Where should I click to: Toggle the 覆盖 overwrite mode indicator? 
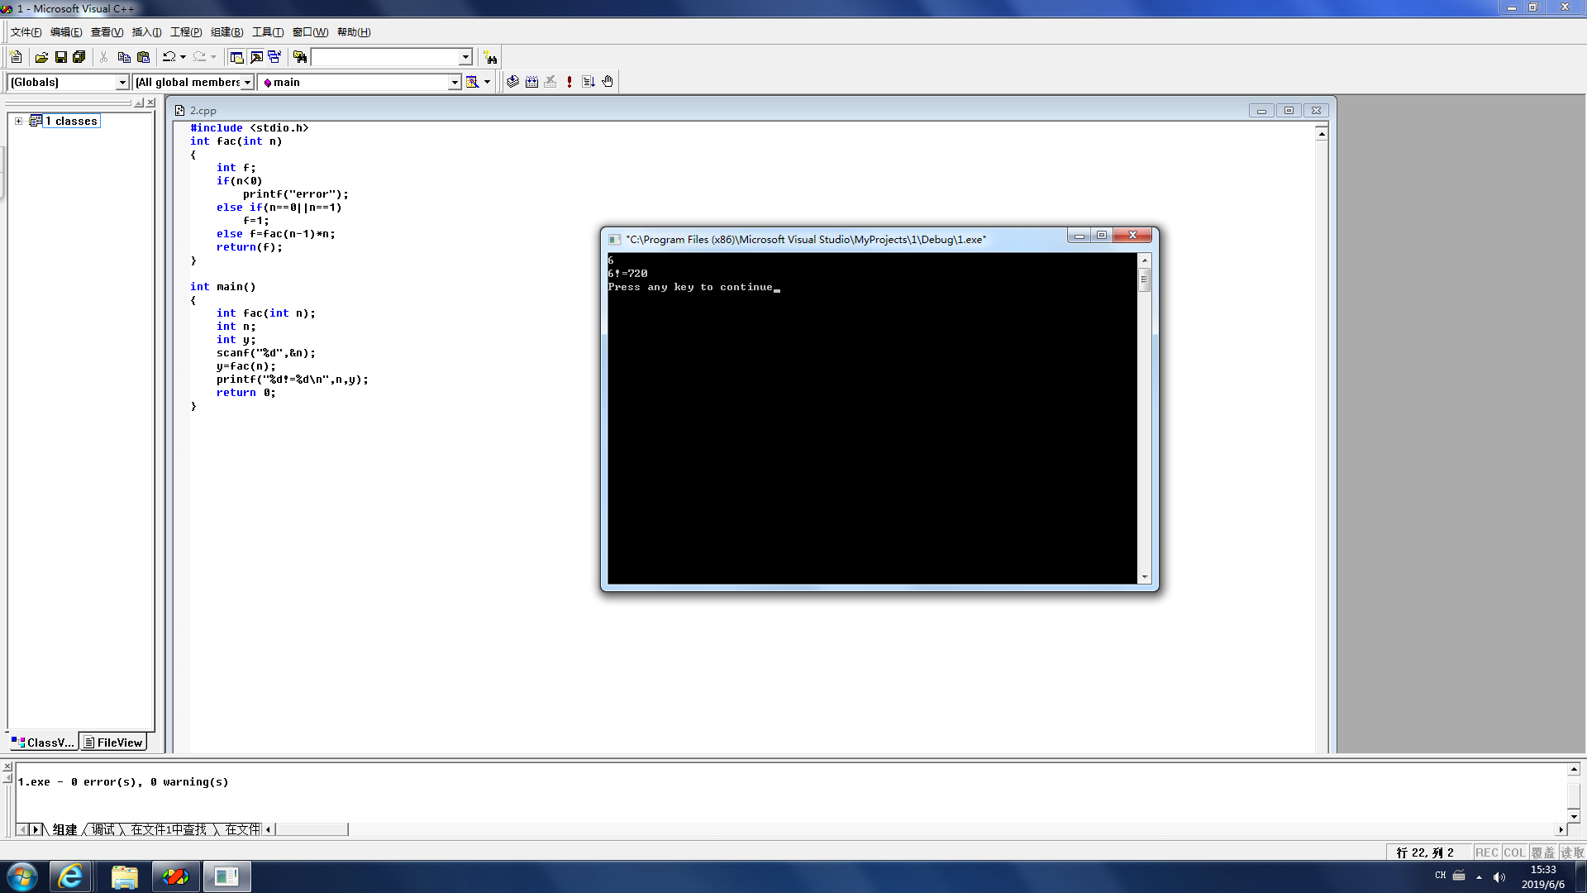(1542, 852)
